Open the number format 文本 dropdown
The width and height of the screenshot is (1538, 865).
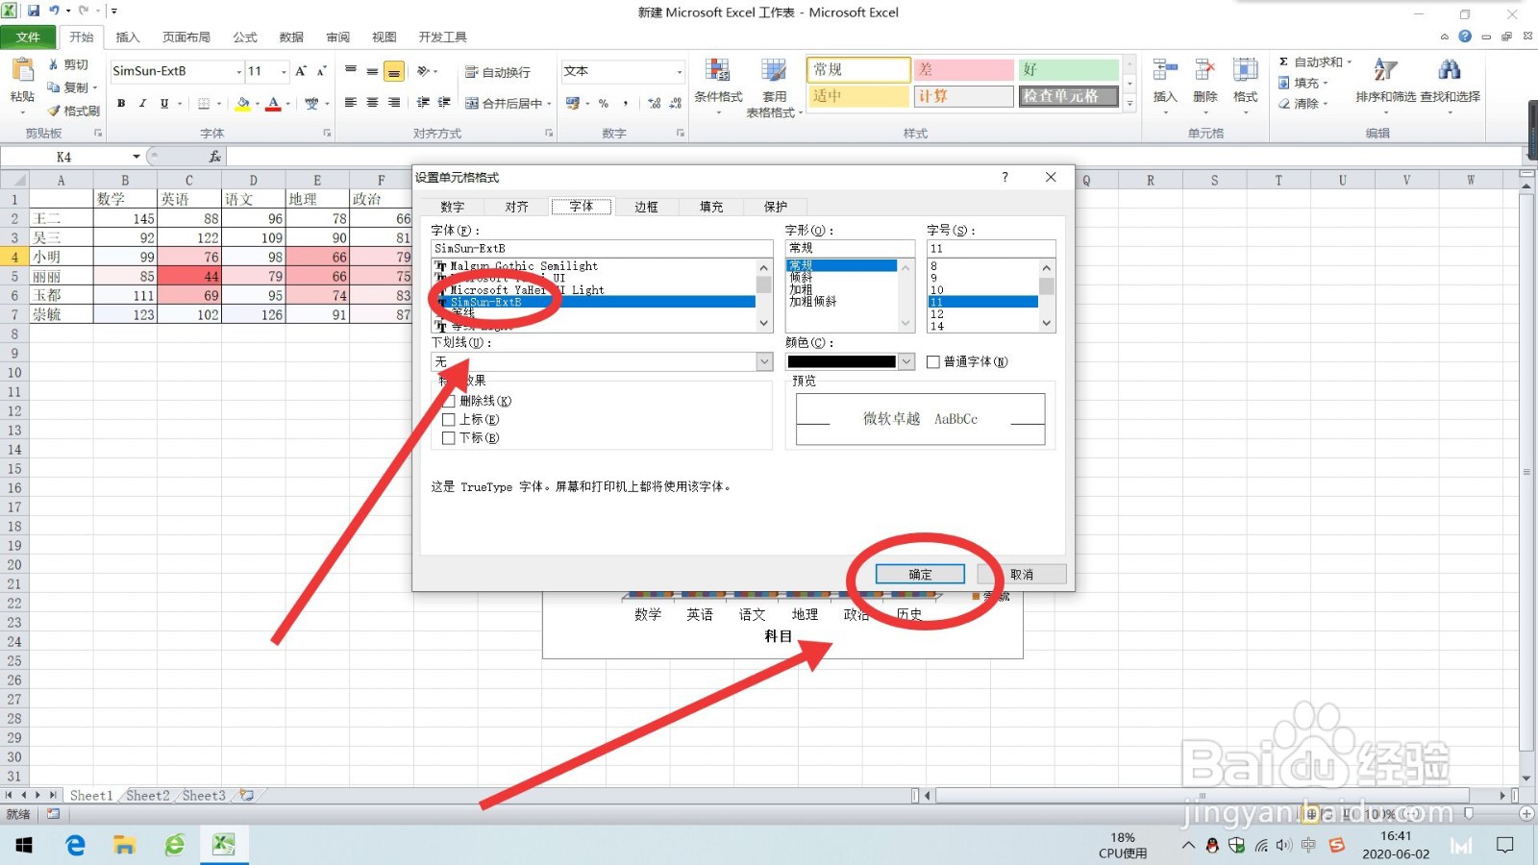pos(680,71)
